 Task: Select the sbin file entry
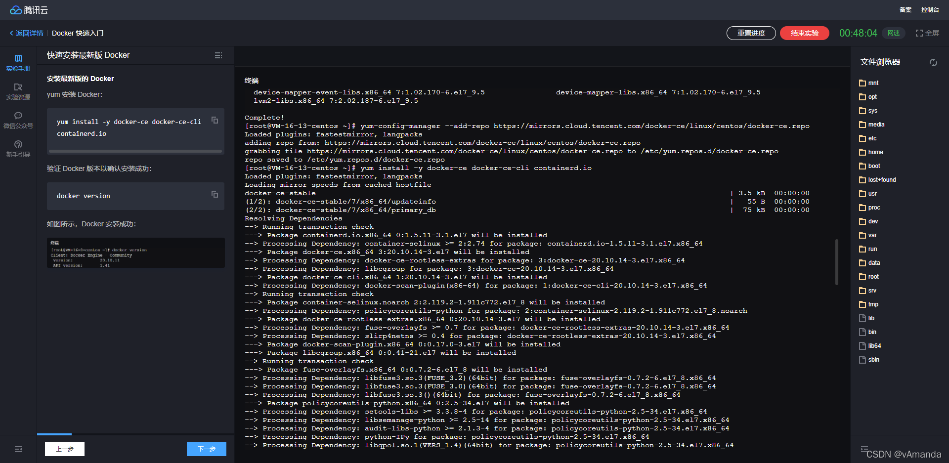tap(869, 360)
